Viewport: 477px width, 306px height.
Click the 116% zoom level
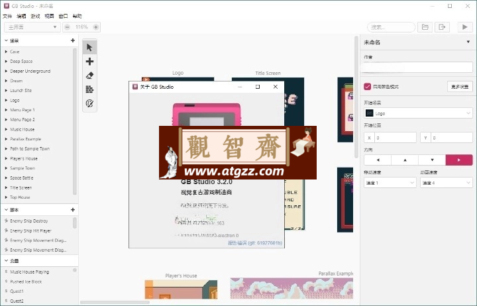click(x=81, y=27)
